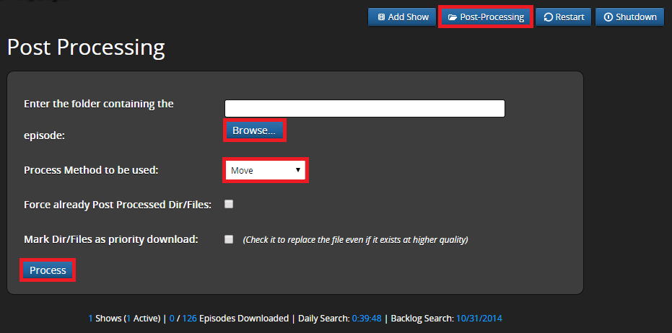The width and height of the screenshot is (672, 333).
Task: Click the downloaded episodes count 0
Action: pyautogui.click(x=172, y=318)
